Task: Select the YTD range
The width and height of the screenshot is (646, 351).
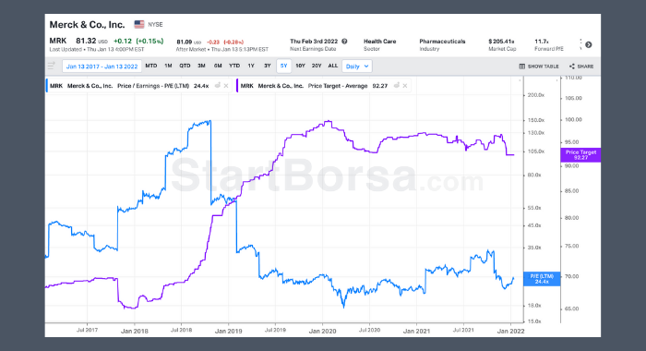Action: click(x=234, y=66)
